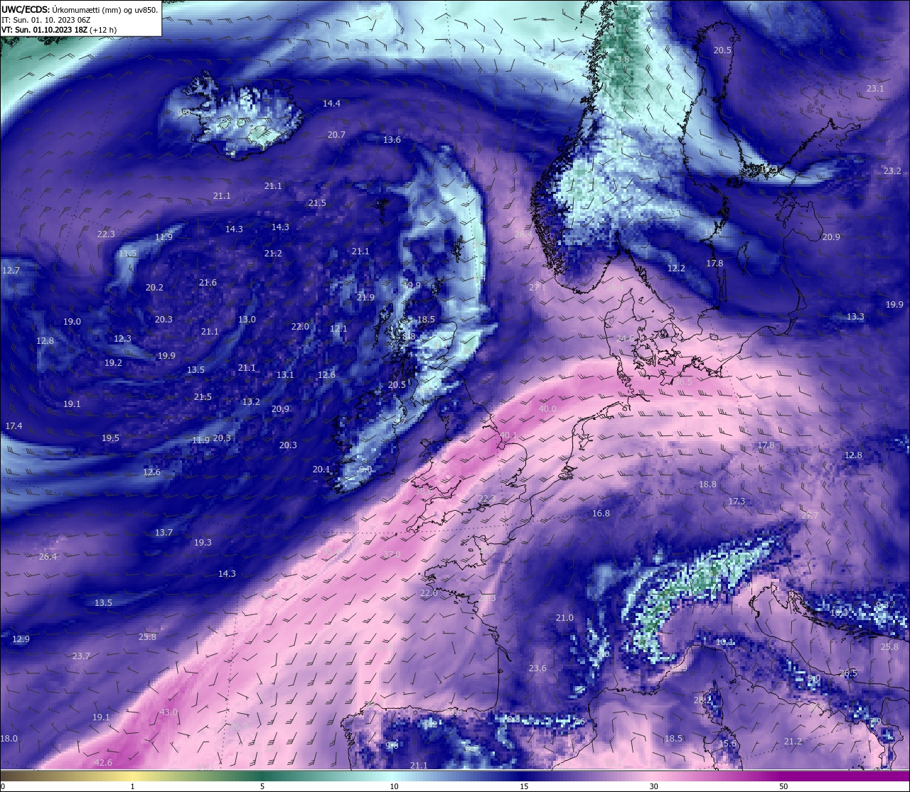Click the value 23.2 on the map
The height and width of the screenshot is (792, 910).
pos(892,171)
